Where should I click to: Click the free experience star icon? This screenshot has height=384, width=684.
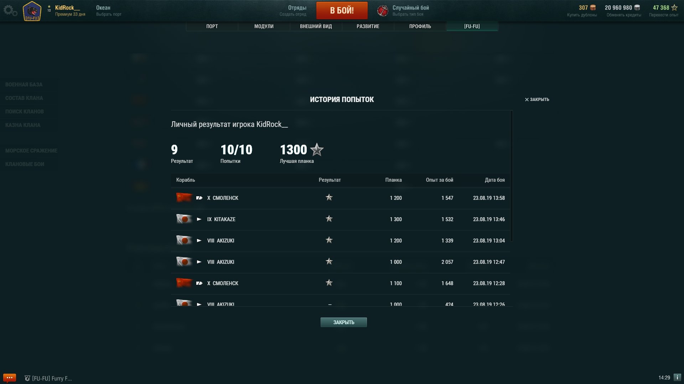[674, 7]
